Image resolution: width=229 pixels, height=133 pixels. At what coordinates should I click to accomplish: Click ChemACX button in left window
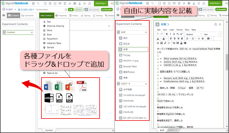click(107, 10)
